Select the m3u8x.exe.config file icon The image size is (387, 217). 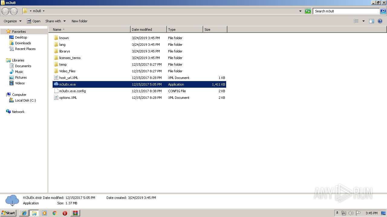(x=56, y=91)
